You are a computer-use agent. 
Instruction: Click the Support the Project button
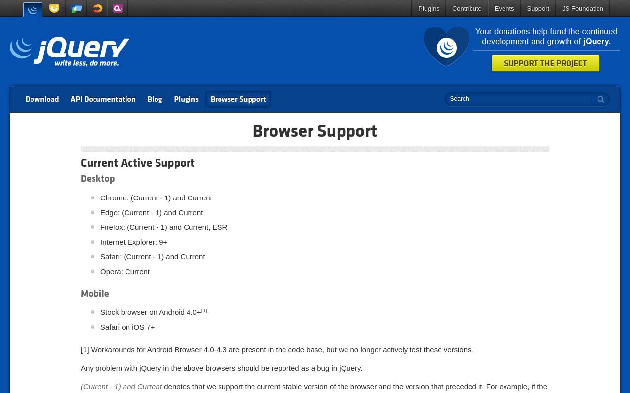point(545,63)
